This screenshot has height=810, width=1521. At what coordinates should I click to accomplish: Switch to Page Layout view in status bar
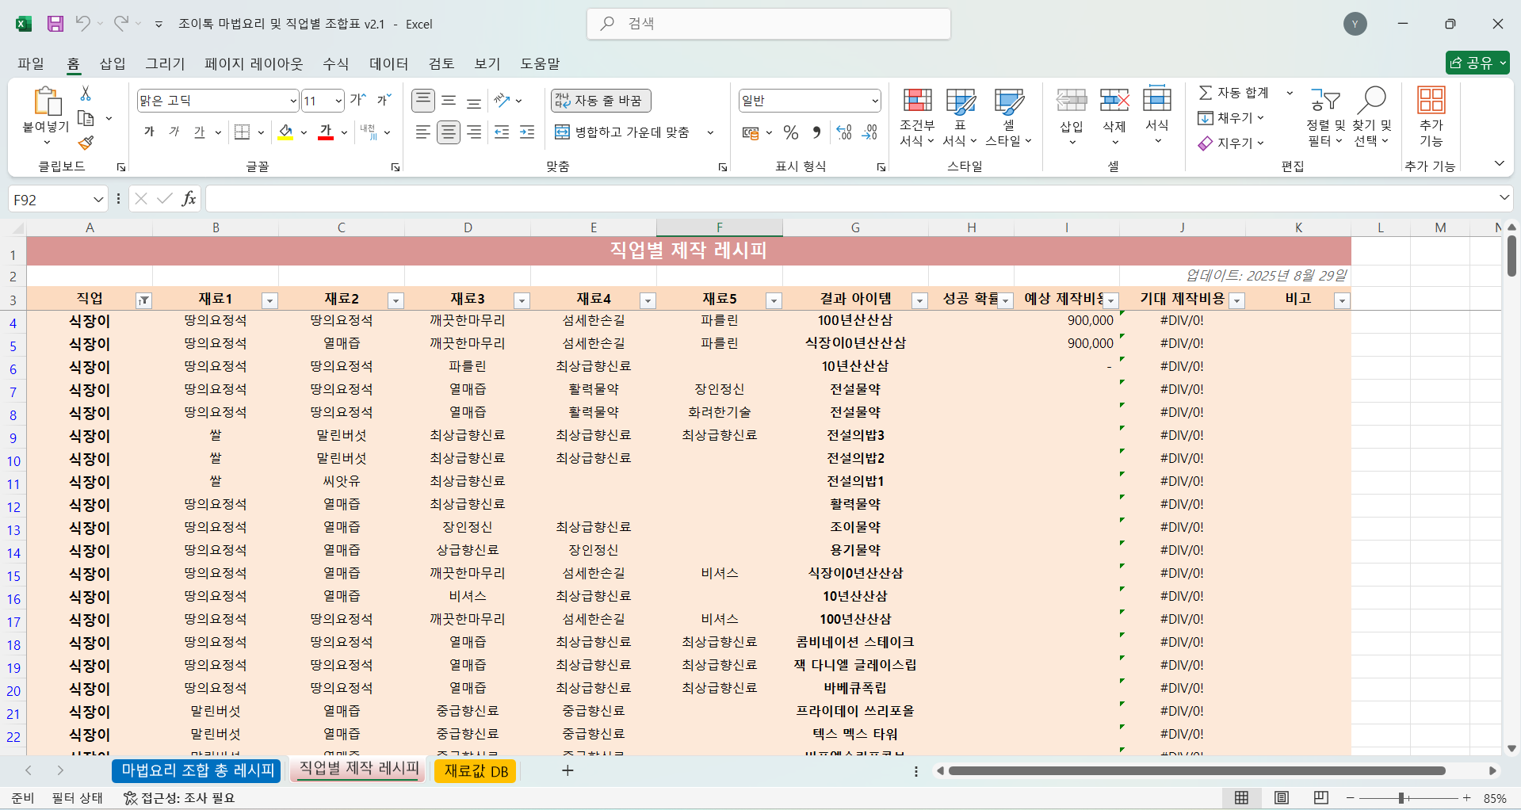(1281, 798)
